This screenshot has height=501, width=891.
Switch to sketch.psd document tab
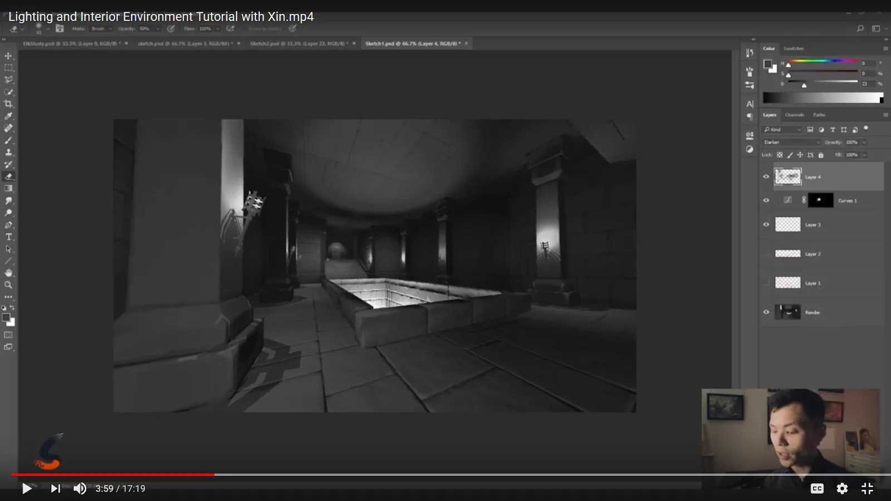[184, 43]
